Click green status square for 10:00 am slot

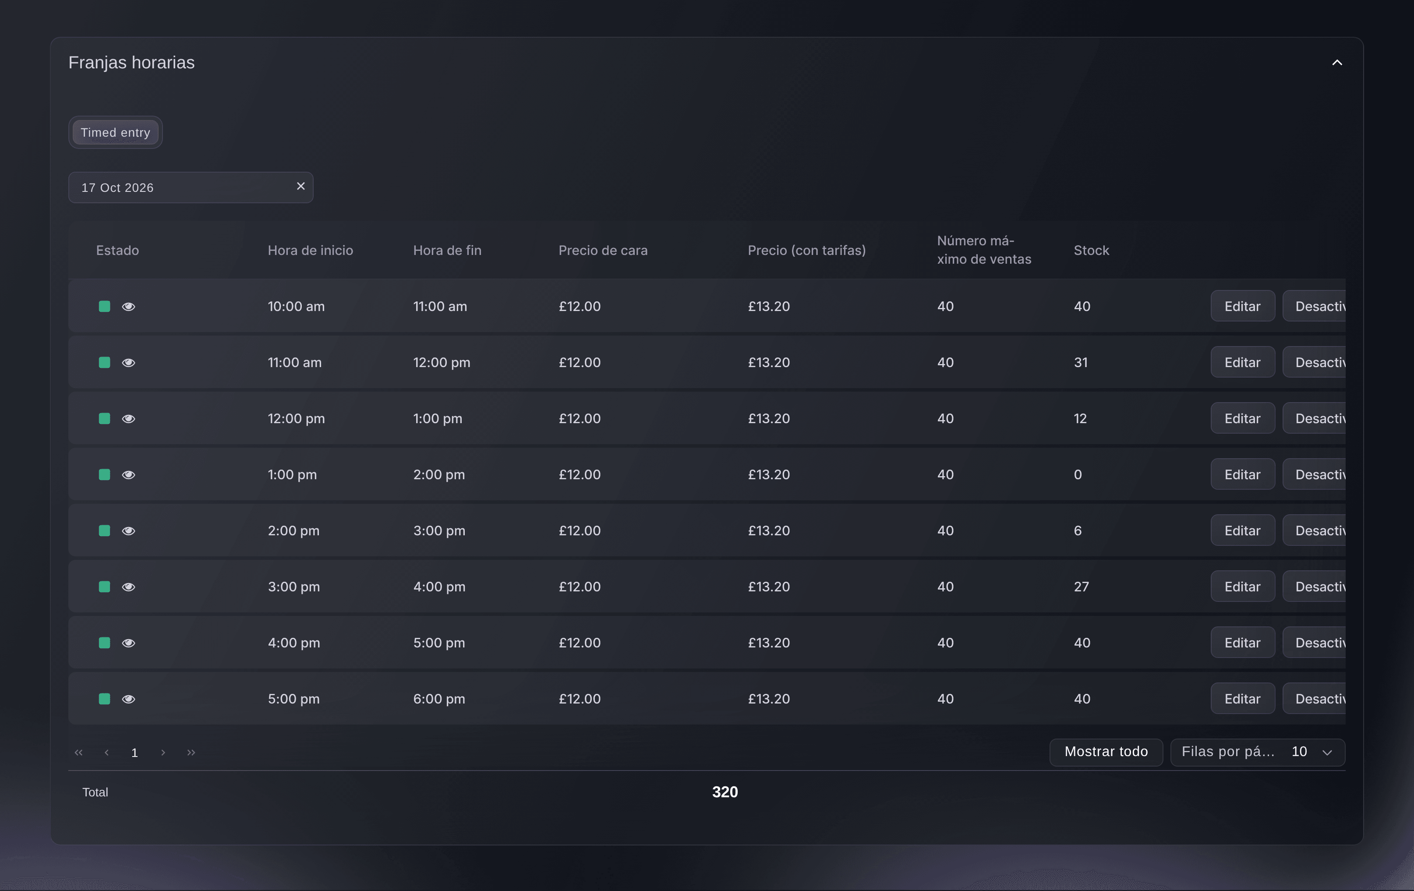(105, 306)
